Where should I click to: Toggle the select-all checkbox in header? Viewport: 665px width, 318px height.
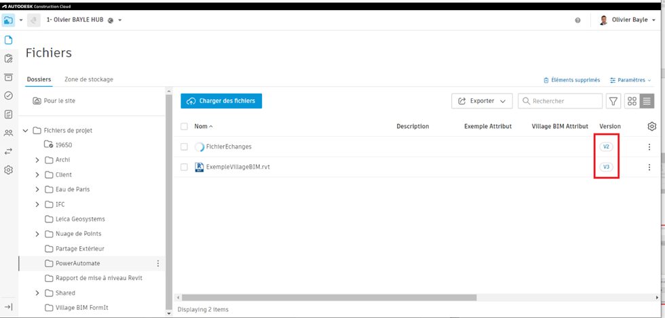(x=184, y=126)
